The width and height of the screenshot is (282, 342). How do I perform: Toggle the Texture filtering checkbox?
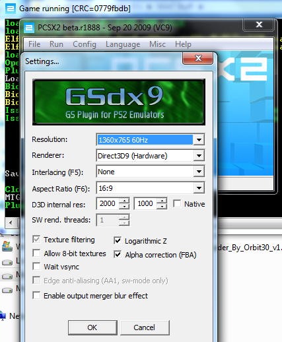point(36,240)
